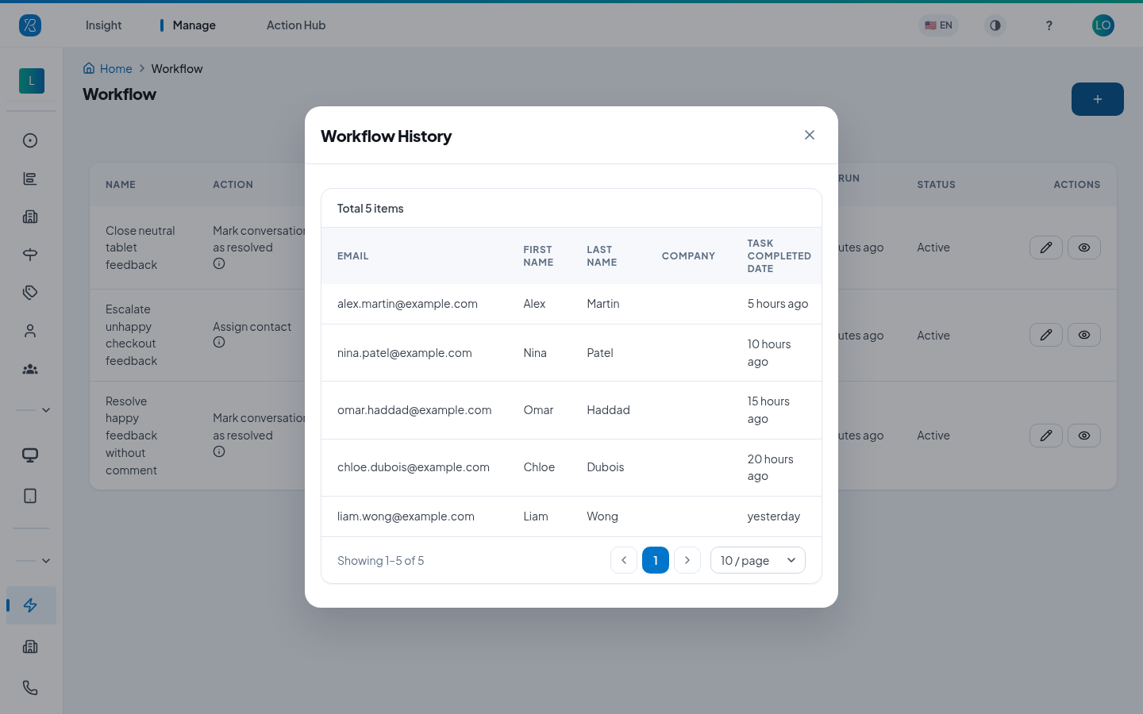Open the circle dot sidebar icon

tap(30, 140)
